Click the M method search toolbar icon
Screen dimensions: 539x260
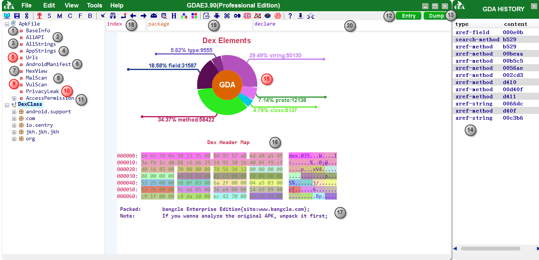(59, 16)
